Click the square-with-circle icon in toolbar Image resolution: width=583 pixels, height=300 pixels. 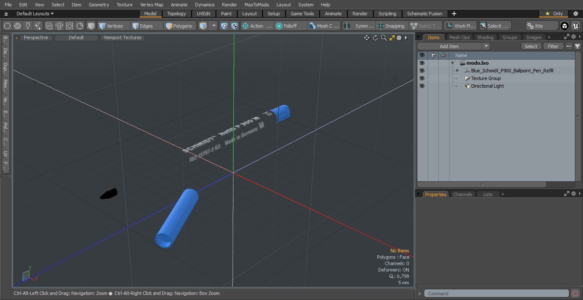pos(70,26)
